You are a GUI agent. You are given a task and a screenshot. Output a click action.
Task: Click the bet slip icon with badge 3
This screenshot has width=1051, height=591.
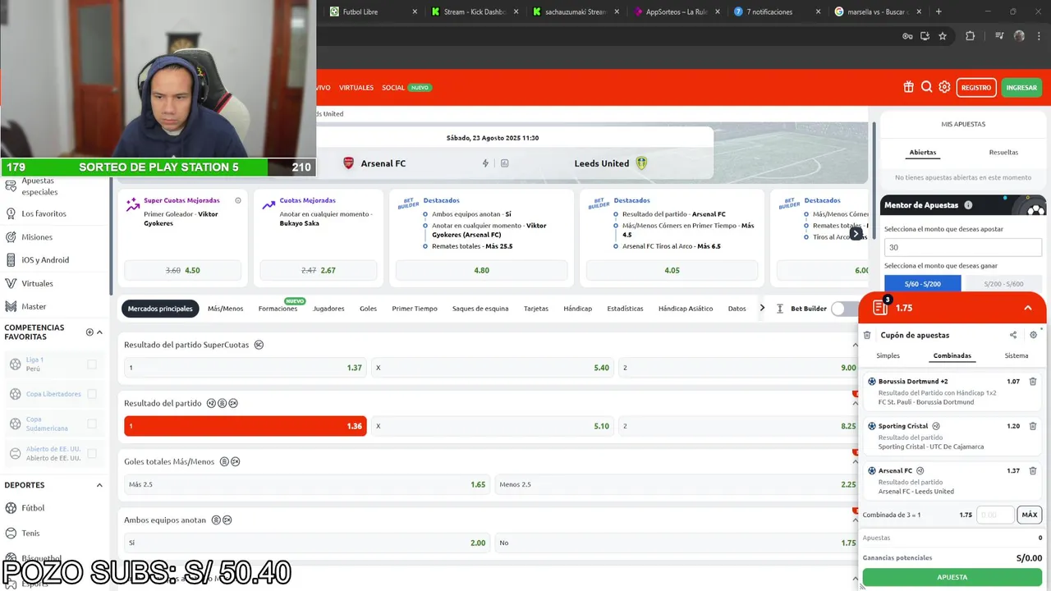pyautogui.click(x=880, y=307)
